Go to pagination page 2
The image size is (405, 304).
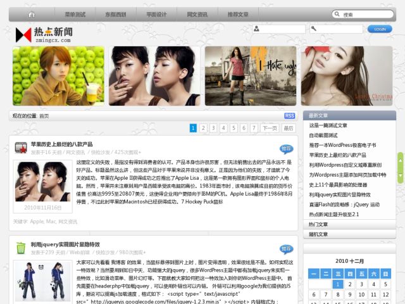(203, 128)
